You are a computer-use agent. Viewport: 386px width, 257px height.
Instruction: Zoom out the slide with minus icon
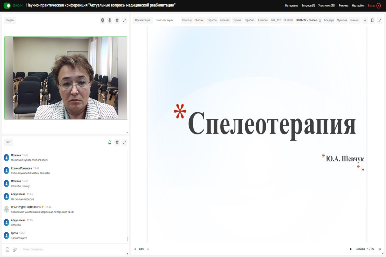coord(148,249)
